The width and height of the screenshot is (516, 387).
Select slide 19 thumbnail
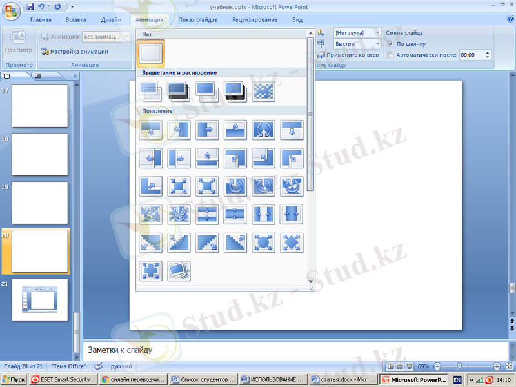(x=40, y=203)
